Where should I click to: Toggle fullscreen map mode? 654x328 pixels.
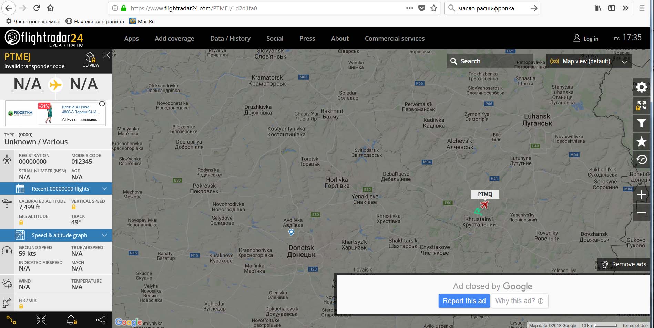(x=641, y=105)
